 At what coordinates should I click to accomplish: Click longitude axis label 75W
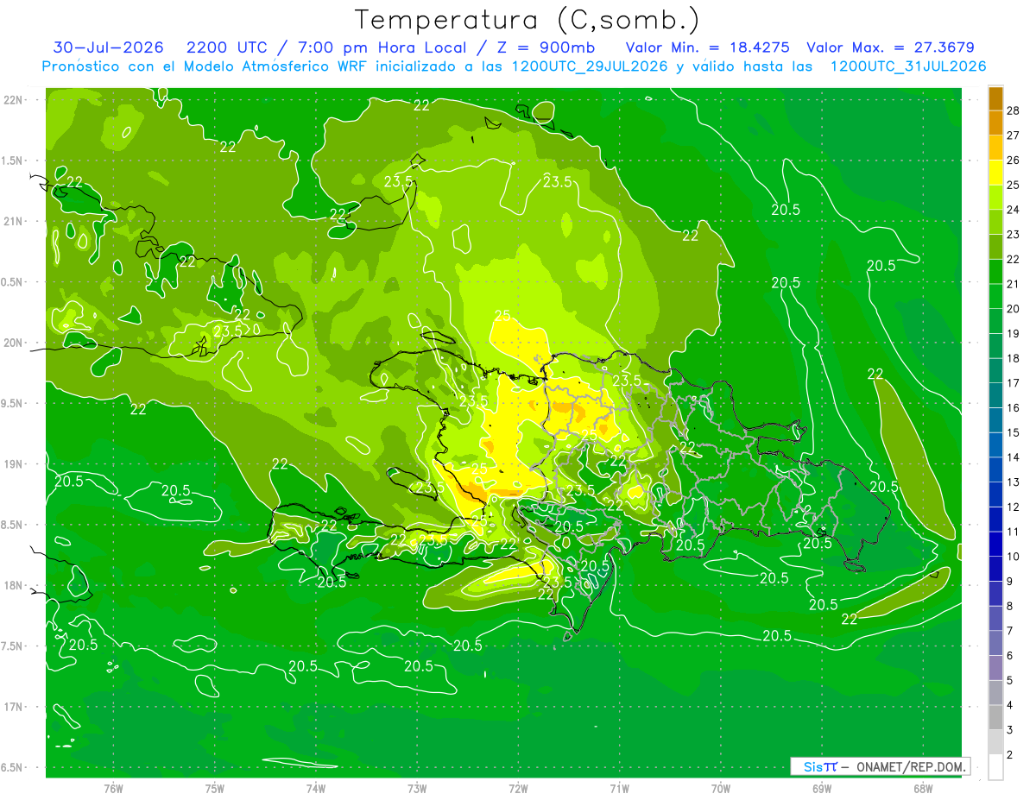(x=215, y=788)
